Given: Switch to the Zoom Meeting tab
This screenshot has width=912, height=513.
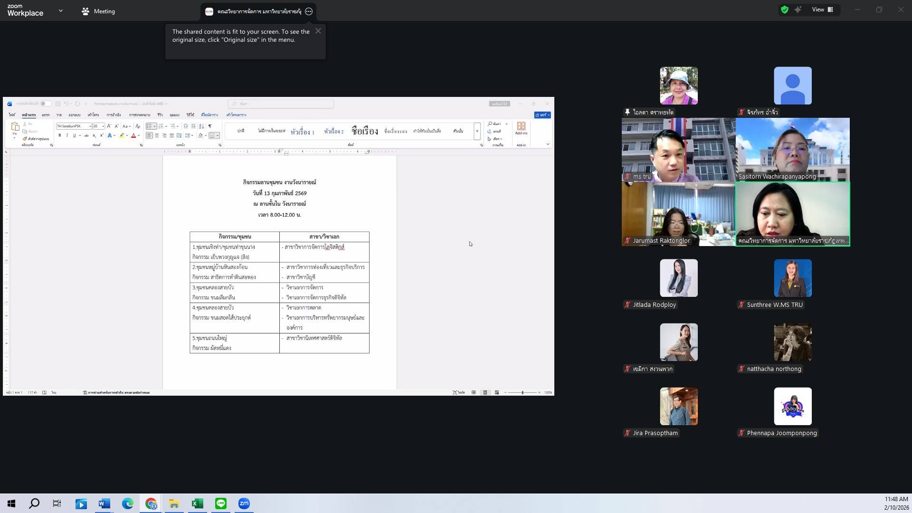Looking at the screenshot, I should pyautogui.click(x=98, y=11).
